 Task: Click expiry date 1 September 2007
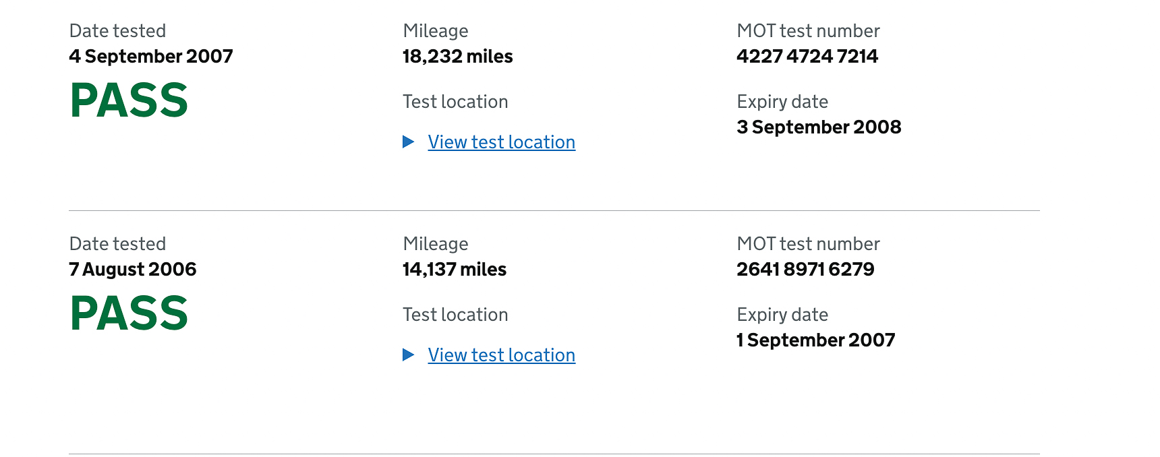pos(816,340)
